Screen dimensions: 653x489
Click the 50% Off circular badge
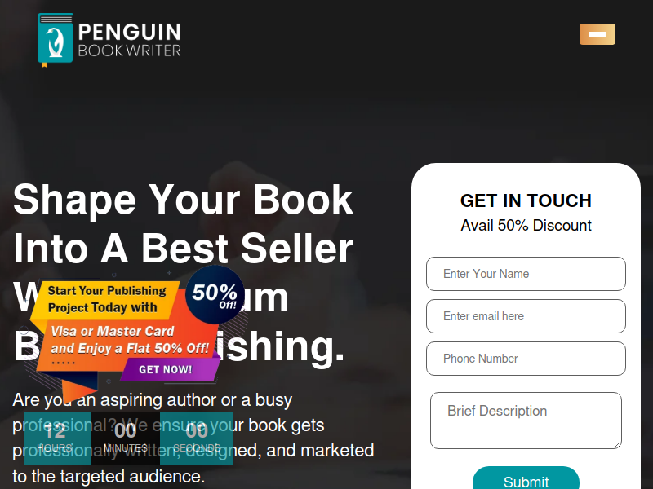pos(215,295)
